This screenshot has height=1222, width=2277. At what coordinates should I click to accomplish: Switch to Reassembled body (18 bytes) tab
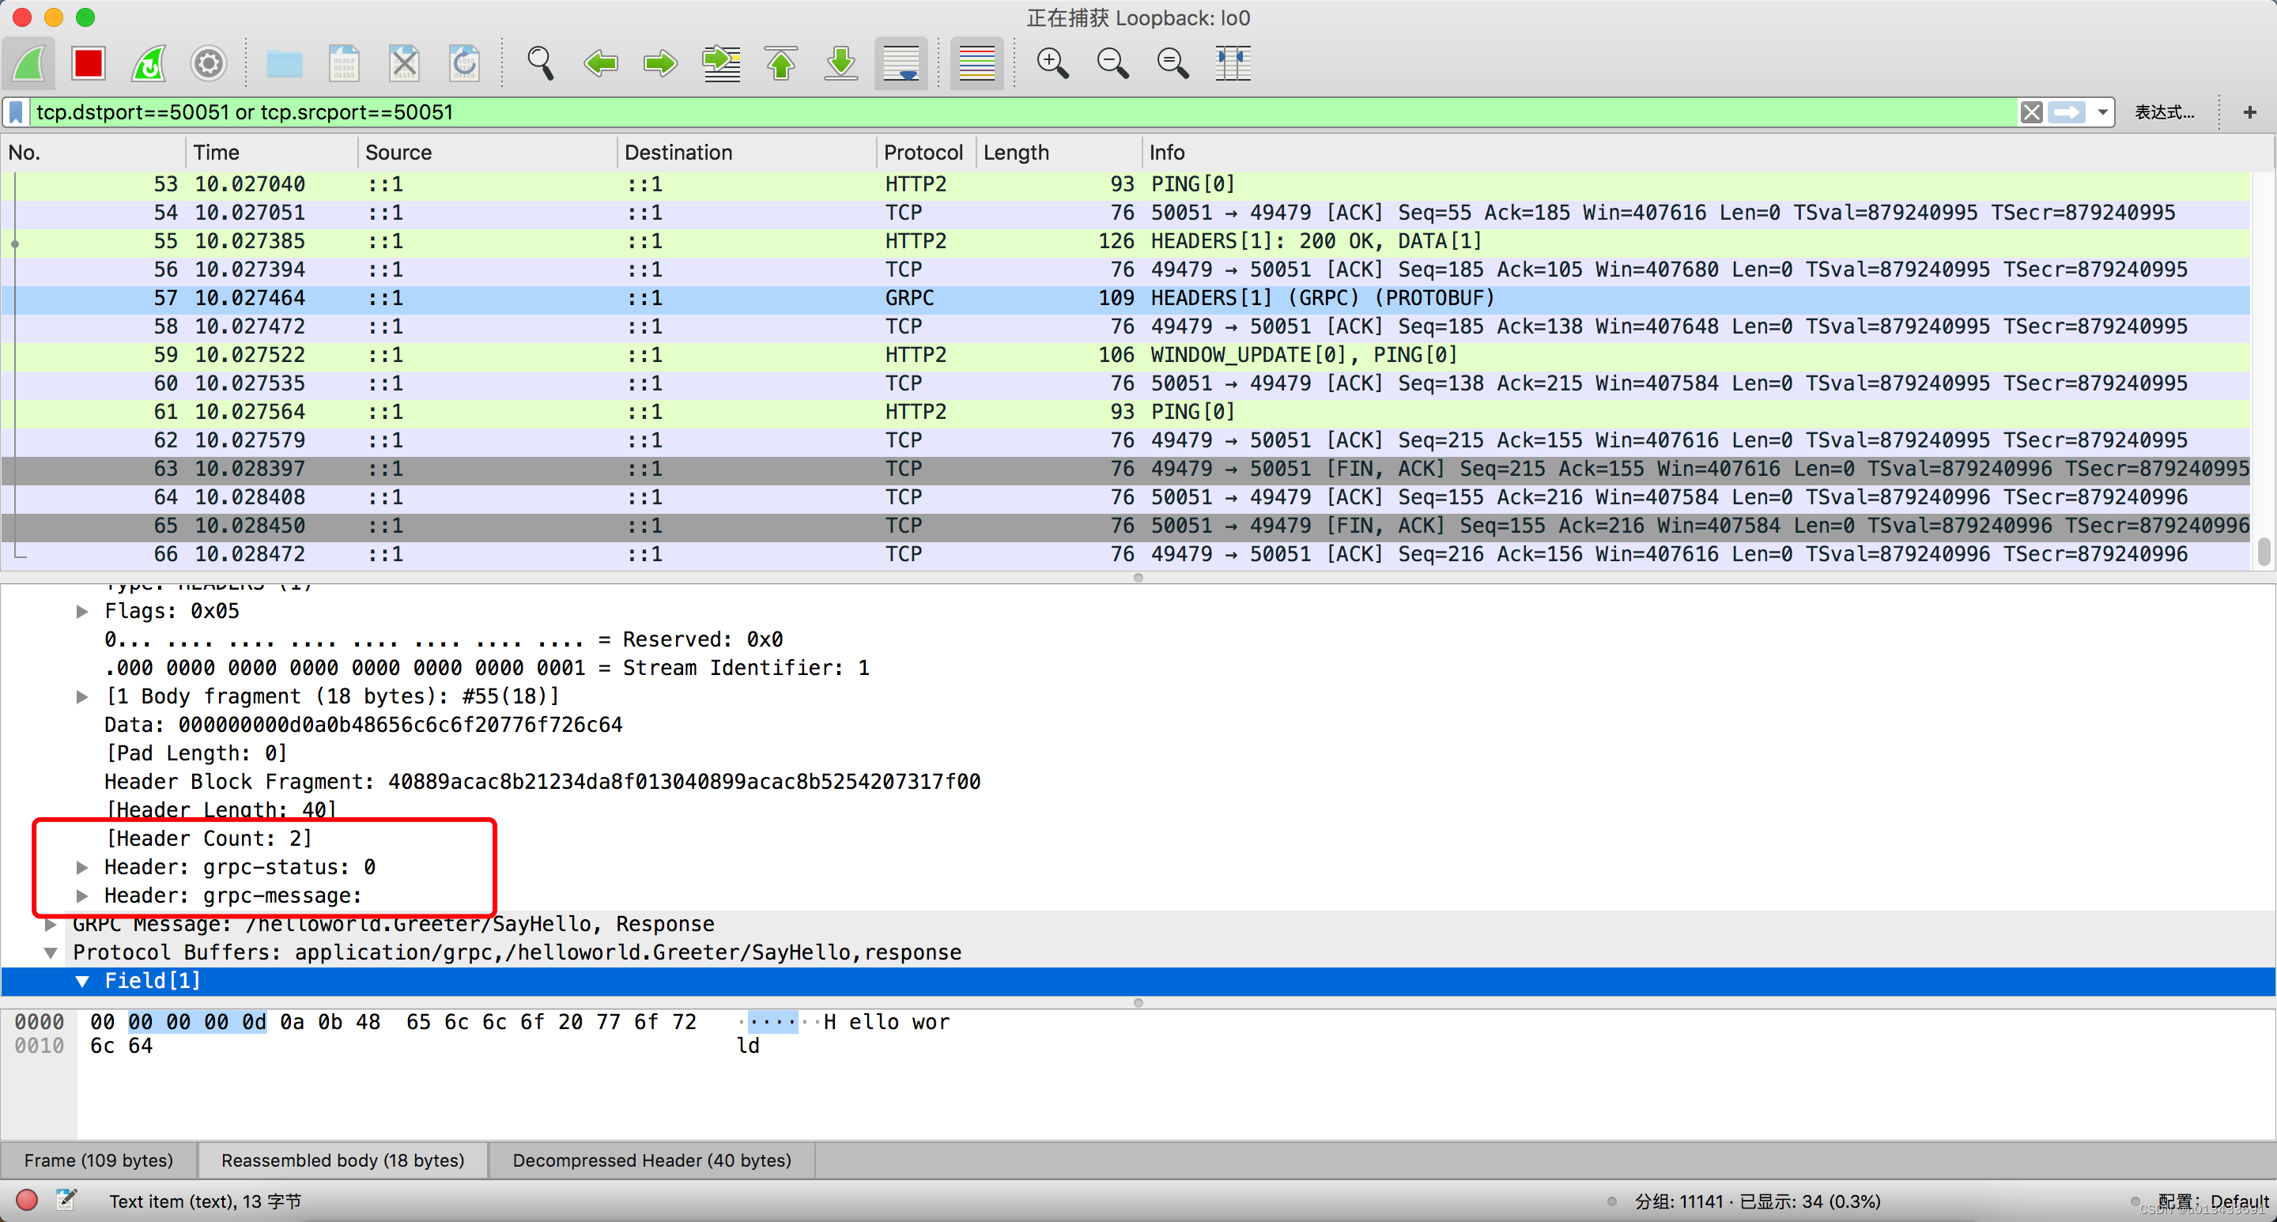(342, 1160)
